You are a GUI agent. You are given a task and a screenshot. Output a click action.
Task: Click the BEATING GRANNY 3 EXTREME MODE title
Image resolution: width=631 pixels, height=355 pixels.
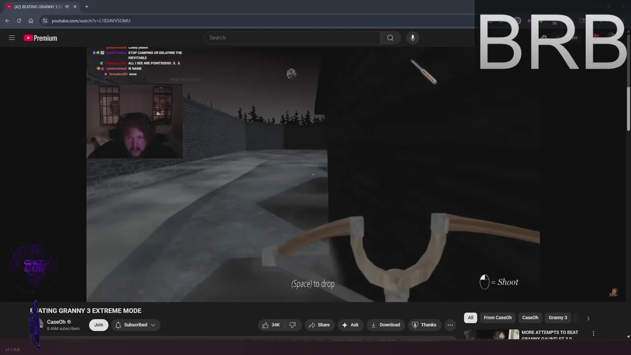pos(86,311)
